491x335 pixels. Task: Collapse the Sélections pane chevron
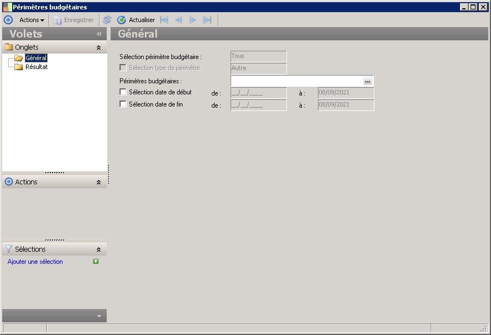click(x=98, y=249)
